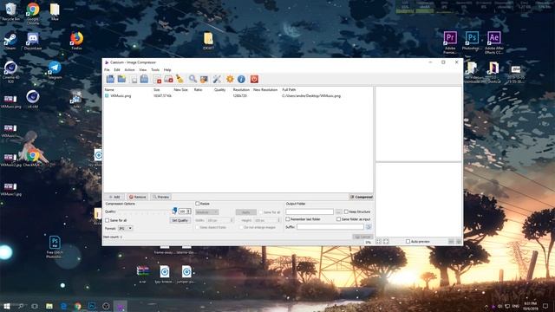Open Steam desktop shortcut
This screenshot has height=312, width=555.
pyautogui.click(x=10, y=41)
